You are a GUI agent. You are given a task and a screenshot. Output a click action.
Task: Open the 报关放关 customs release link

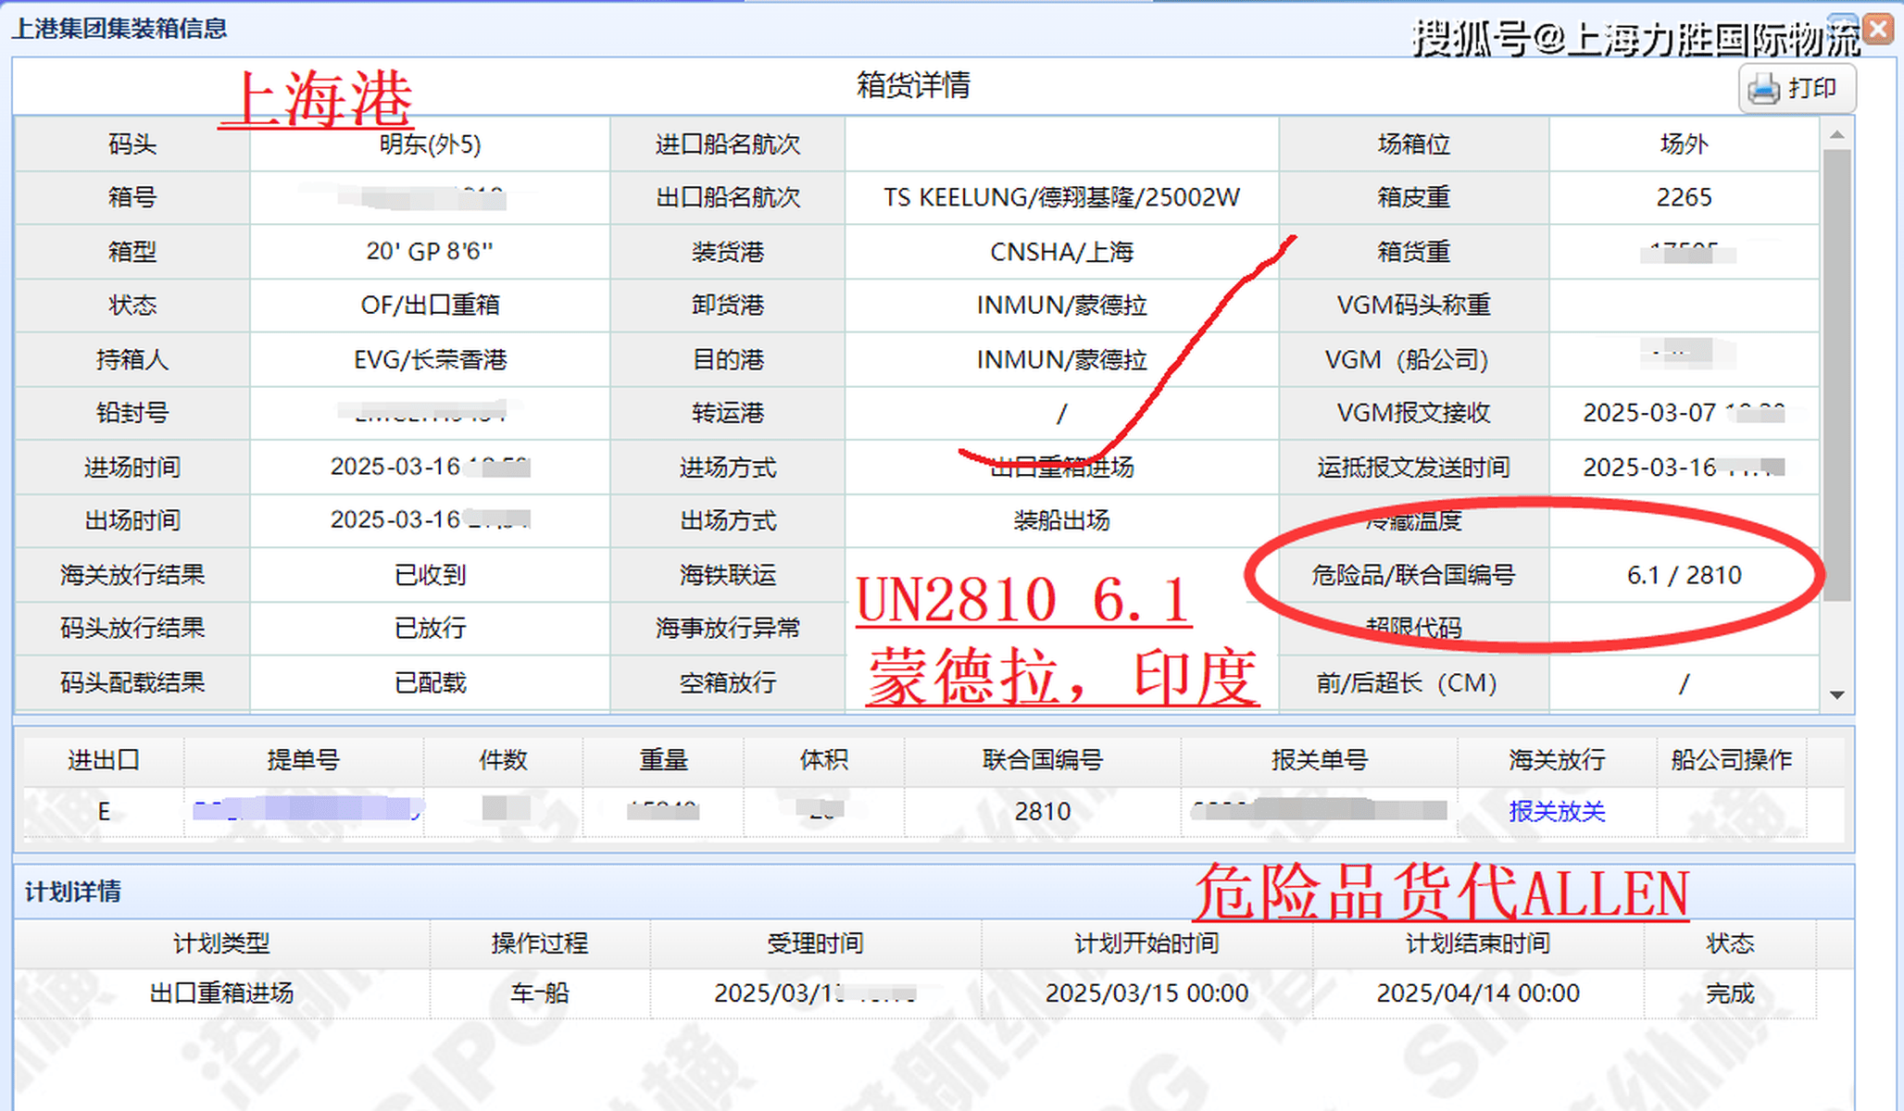point(1560,812)
